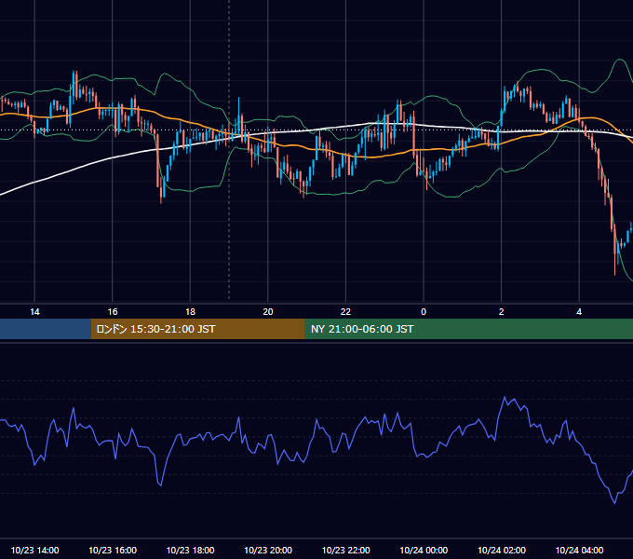The image size is (633, 559).
Task: Click the 10/24 04:00 date label
Action: coord(579,550)
